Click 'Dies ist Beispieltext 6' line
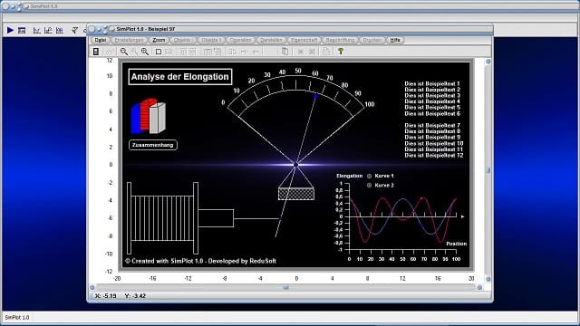This screenshot has height=326, width=580. [x=432, y=113]
